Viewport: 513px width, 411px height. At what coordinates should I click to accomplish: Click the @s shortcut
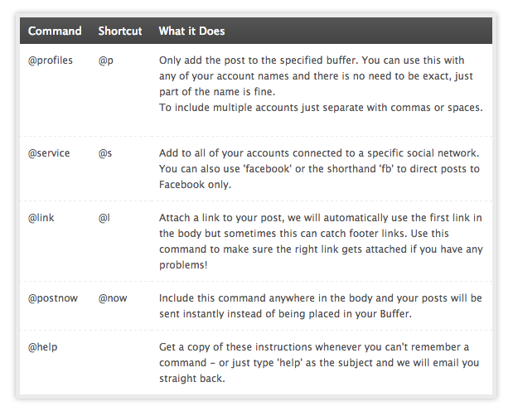pos(105,153)
